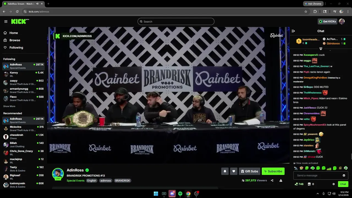Select the BRANDRISK tag
This screenshot has height=198, width=352.
(122, 181)
